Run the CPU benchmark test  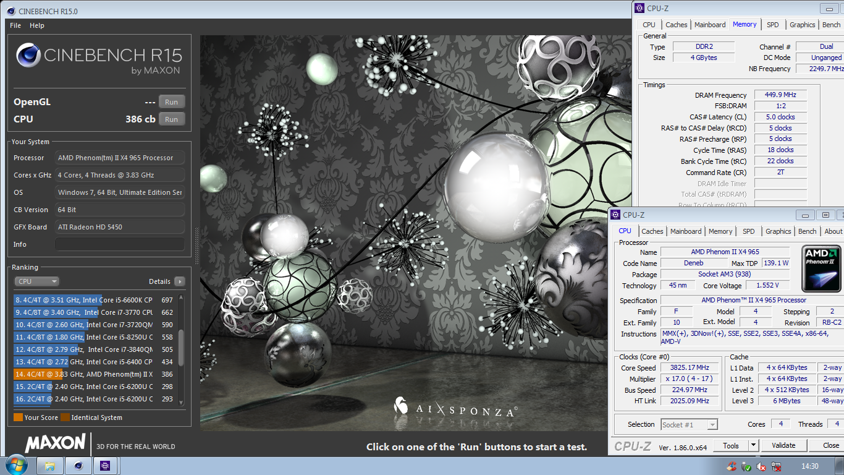point(172,119)
